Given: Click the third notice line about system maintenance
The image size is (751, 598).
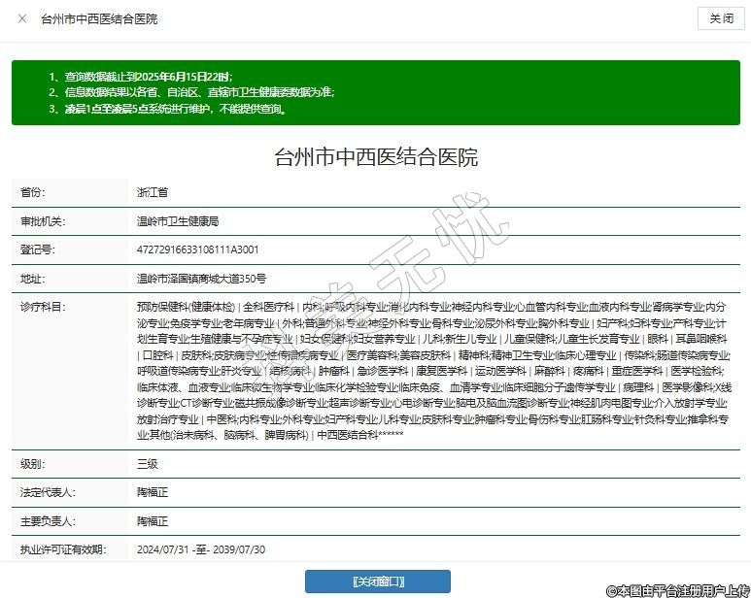Looking at the screenshot, I should 167,109.
